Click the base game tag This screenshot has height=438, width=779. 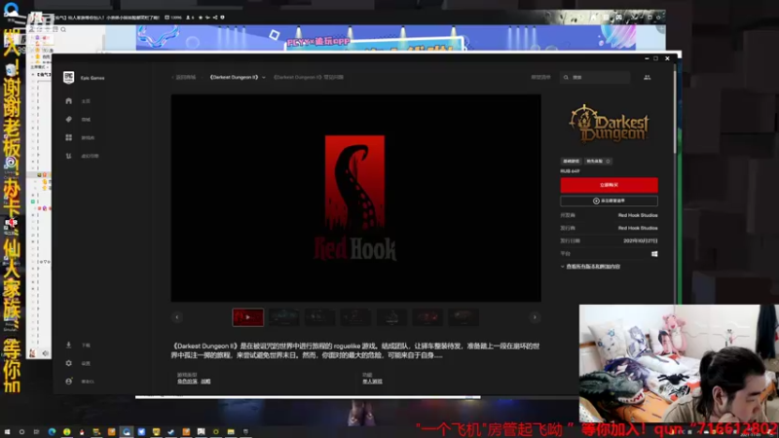point(571,161)
